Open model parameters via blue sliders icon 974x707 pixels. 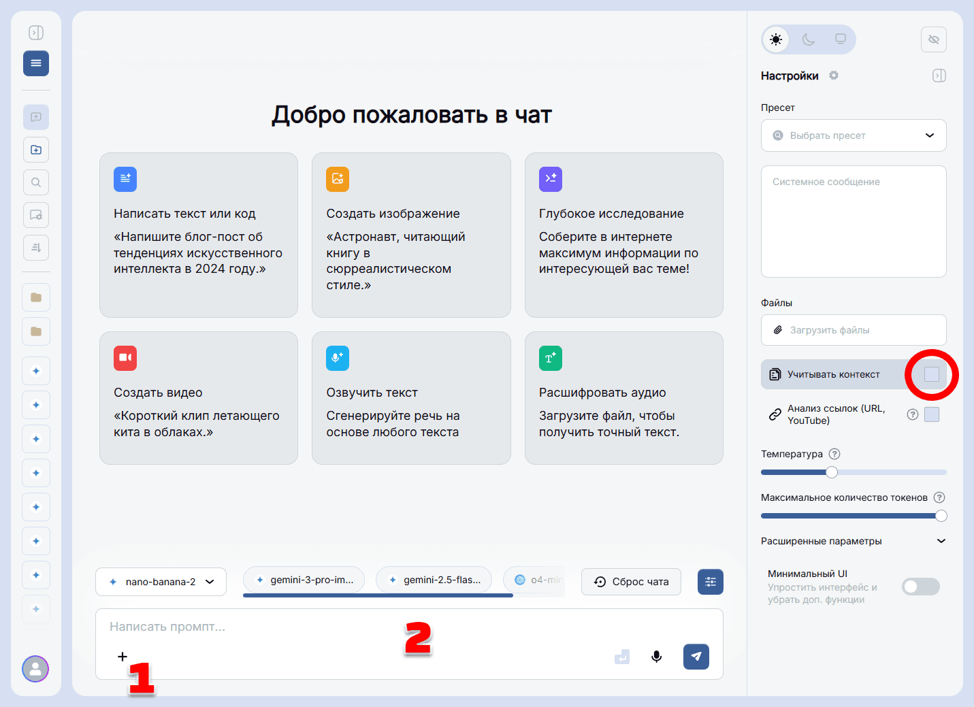(710, 582)
